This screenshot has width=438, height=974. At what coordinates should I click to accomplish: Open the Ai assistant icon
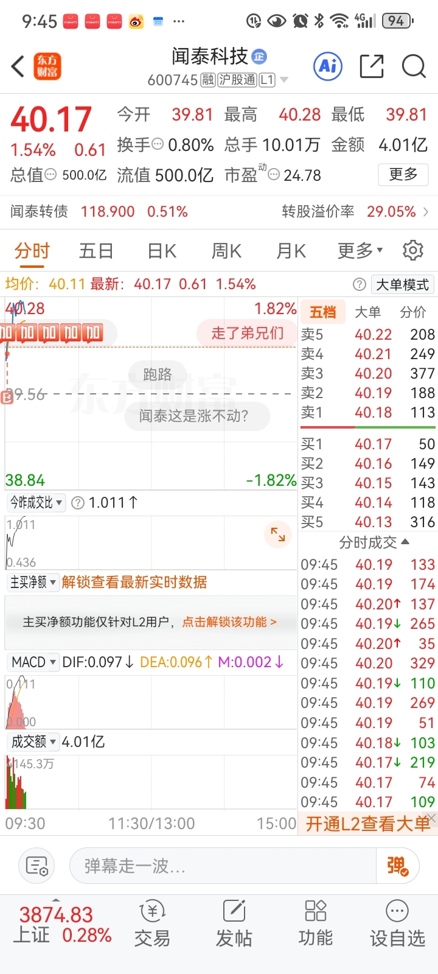click(328, 66)
